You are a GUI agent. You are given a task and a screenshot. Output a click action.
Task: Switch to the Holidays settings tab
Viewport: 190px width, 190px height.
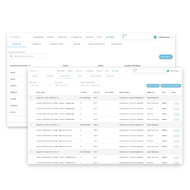(37, 44)
